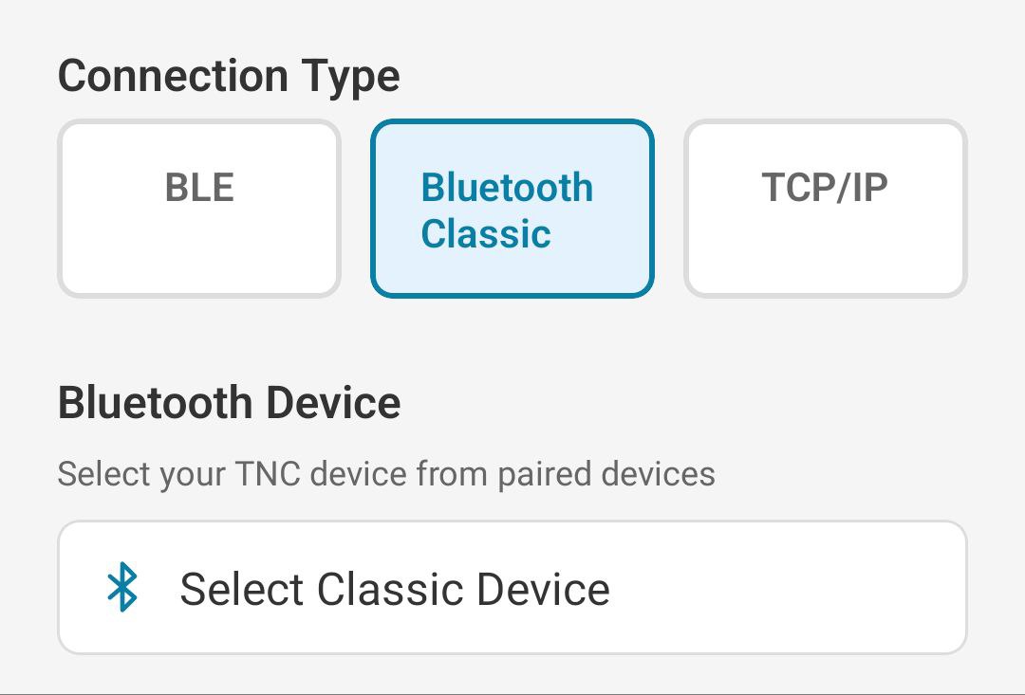Image resolution: width=1025 pixels, height=695 pixels.
Task: Switch connection type to TCP/IP
Action: pyautogui.click(x=825, y=207)
